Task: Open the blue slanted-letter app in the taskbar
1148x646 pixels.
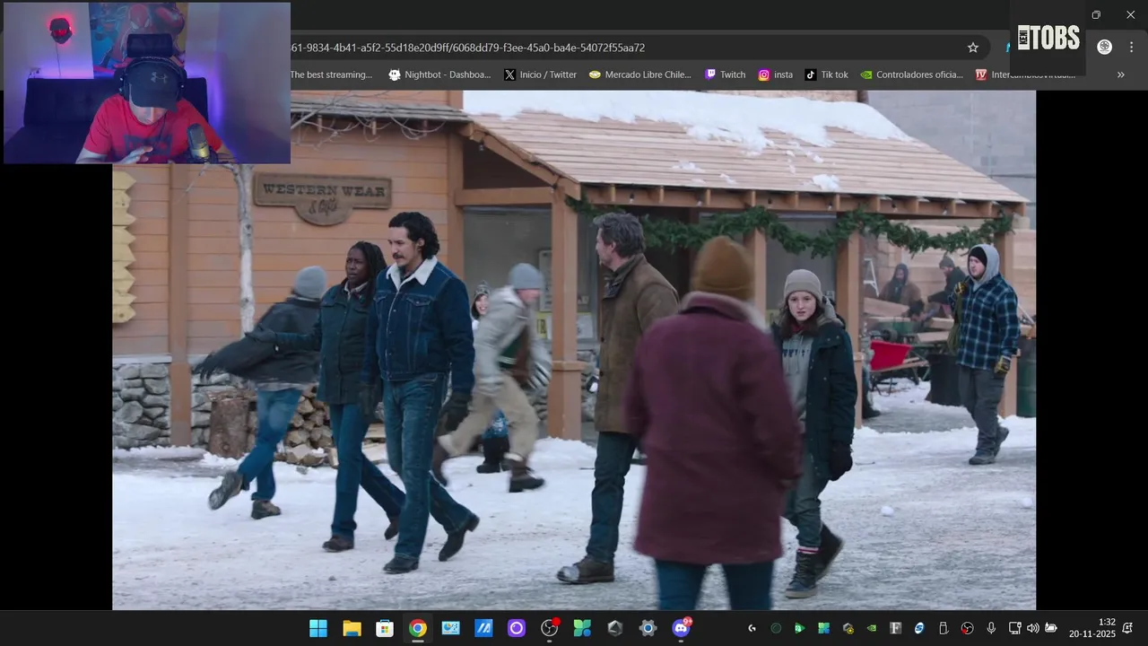Action: [483, 628]
